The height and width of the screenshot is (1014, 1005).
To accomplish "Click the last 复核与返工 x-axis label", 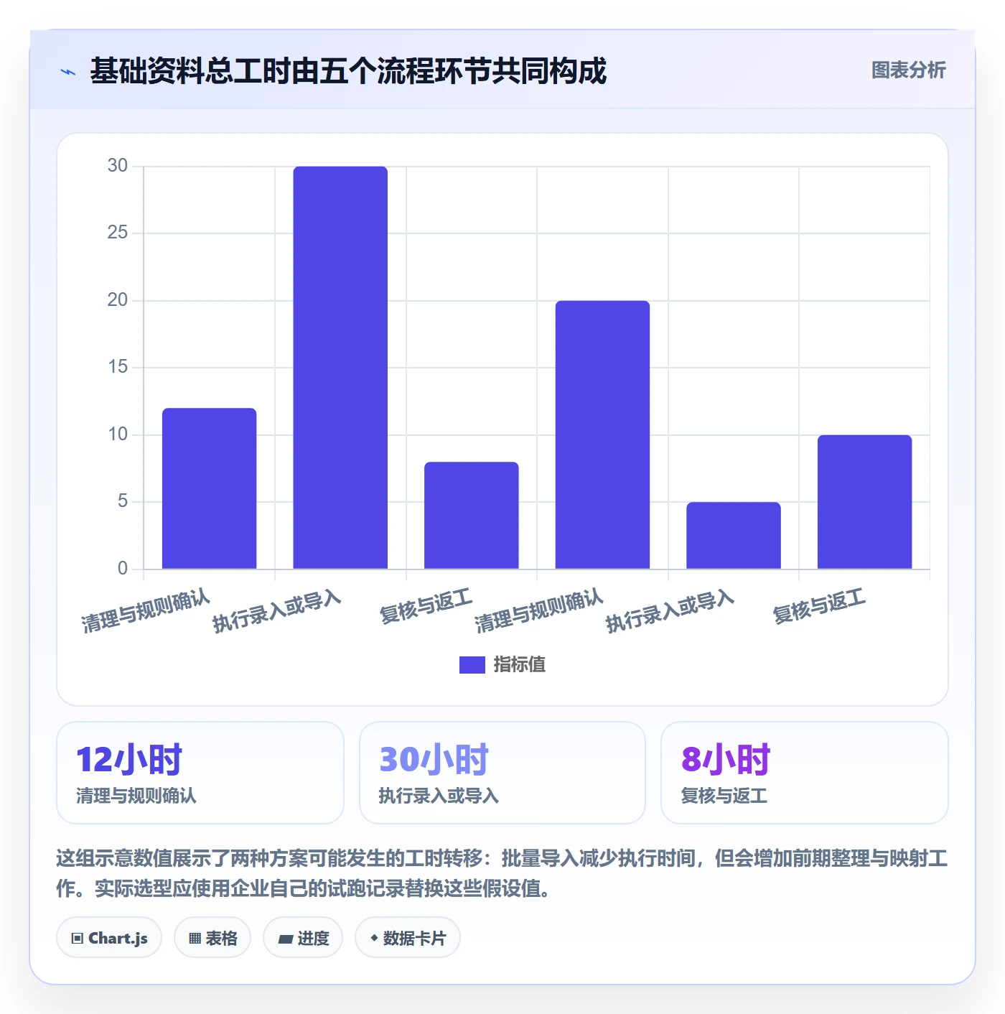I will (x=819, y=605).
